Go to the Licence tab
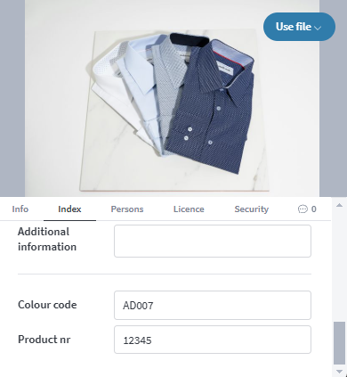 click(x=189, y=209)
